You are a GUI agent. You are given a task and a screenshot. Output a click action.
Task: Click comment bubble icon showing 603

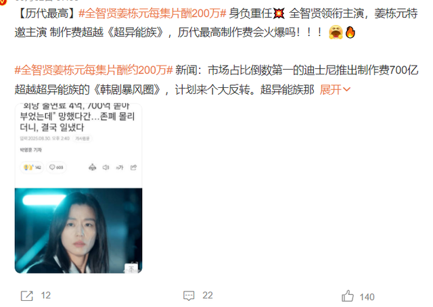tap(52, 167)
